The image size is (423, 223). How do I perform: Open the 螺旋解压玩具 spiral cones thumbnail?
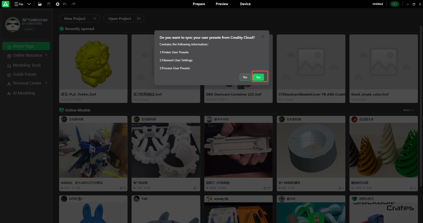click(x=384, y=150)
